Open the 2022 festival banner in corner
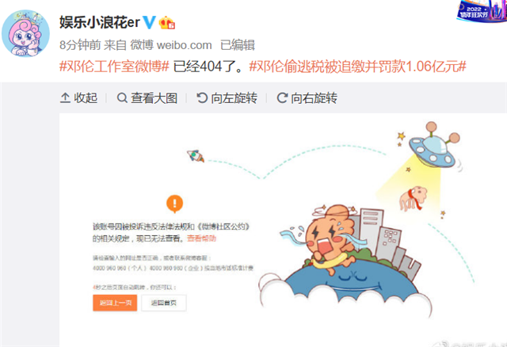This screenshot has height=347, width=507. pyautogui.click(x=482, y=11)
